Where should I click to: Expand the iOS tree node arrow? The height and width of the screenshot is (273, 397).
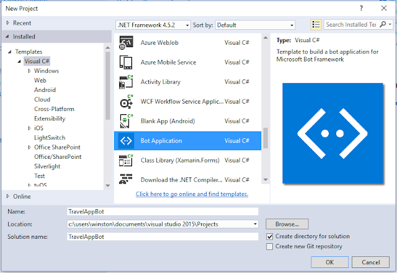[x=29, y=128]
